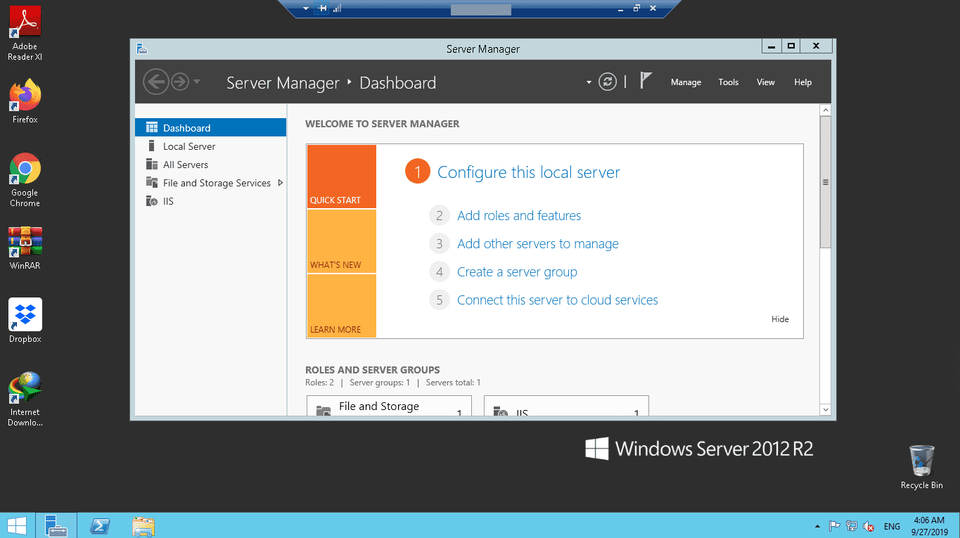Open the Action Center flag in system tray

(835, 526)
